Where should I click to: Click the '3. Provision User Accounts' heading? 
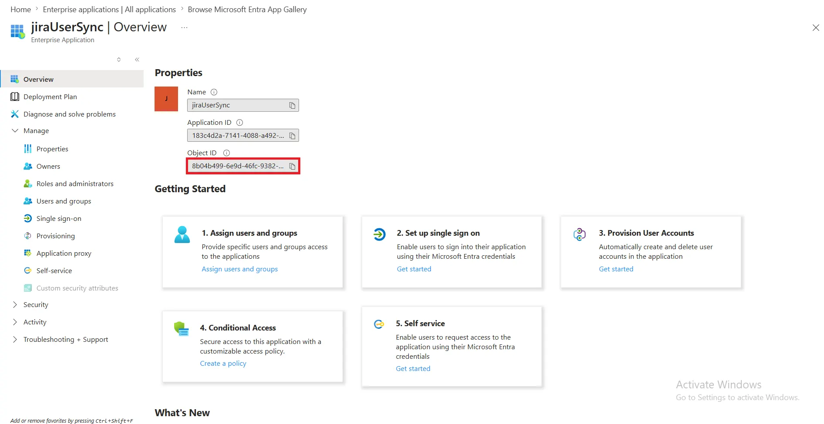pyautogui.click(x=646, y=233)
